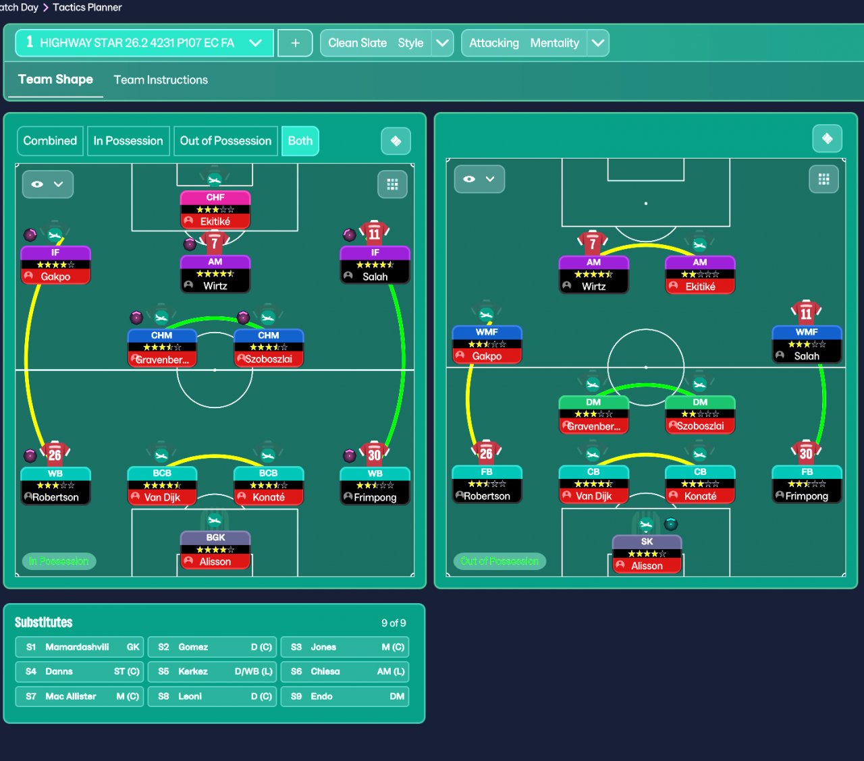Viewport: 864px width, 761px height.
Task: Switch pitch view to Combined
Action: click(50, 141)
